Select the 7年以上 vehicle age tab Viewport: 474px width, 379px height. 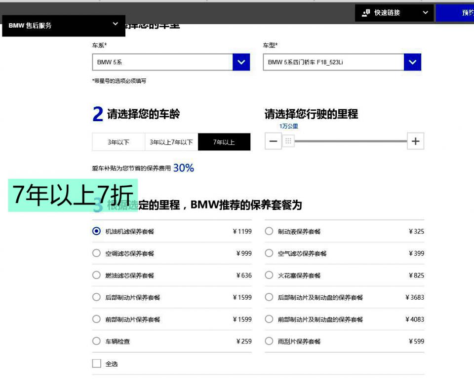[x=224, y=142]
